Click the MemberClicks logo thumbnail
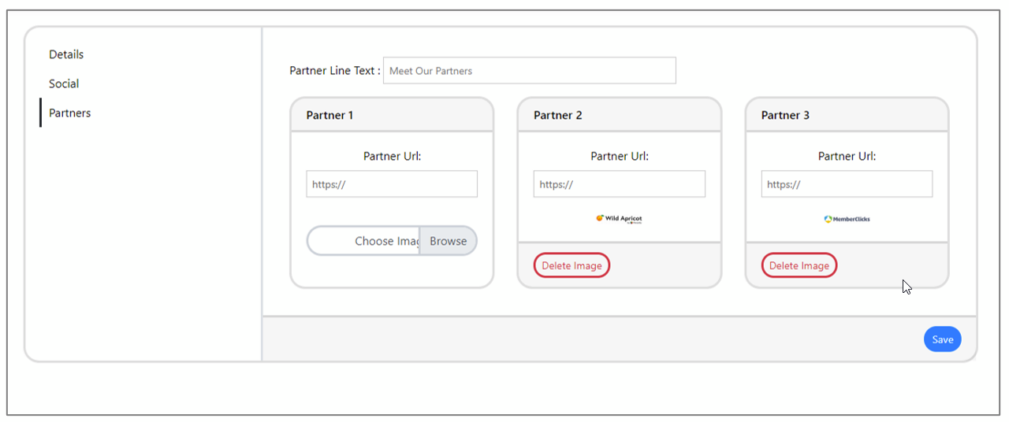Screen dimensions: 1009x422 [847, 219]
